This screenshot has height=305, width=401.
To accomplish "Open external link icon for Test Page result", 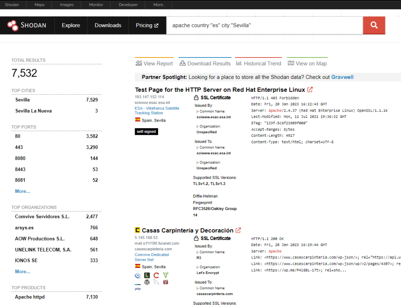I will (x=310, y=90).
